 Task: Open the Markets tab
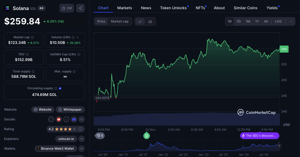[125, 8]
